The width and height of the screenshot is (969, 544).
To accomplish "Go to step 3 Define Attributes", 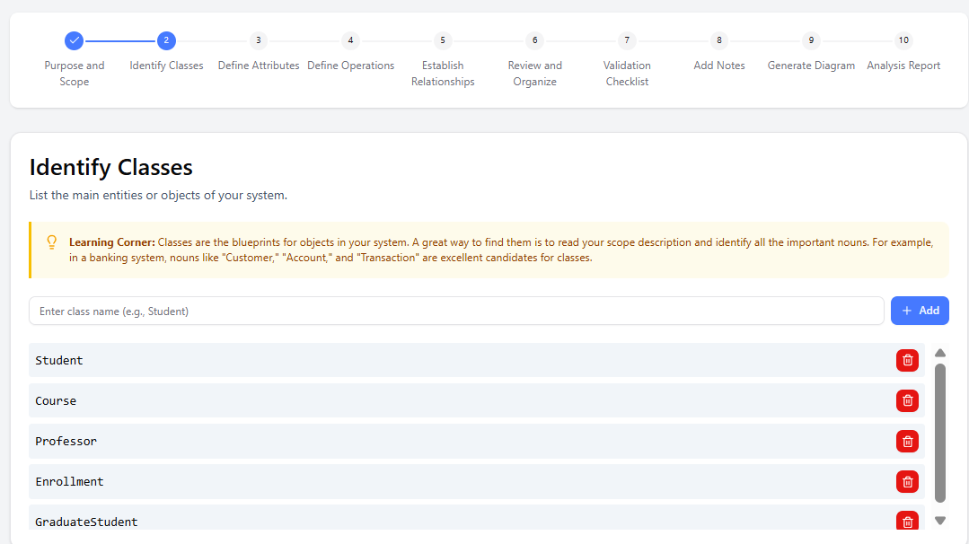I will pyautogui.click(x=259, y=40).
